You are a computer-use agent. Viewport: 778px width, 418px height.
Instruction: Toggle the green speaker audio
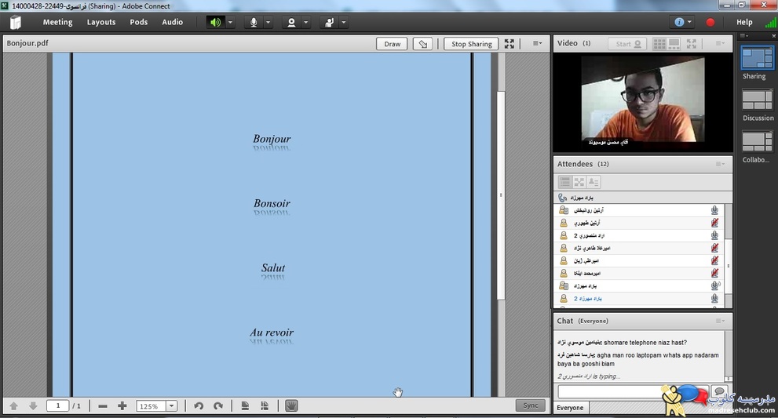[215, 22]
